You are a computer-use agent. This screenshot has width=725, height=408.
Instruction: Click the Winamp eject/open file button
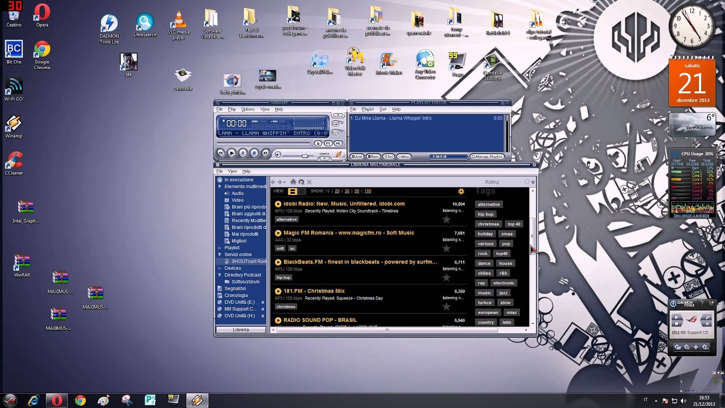coord(318,144)
